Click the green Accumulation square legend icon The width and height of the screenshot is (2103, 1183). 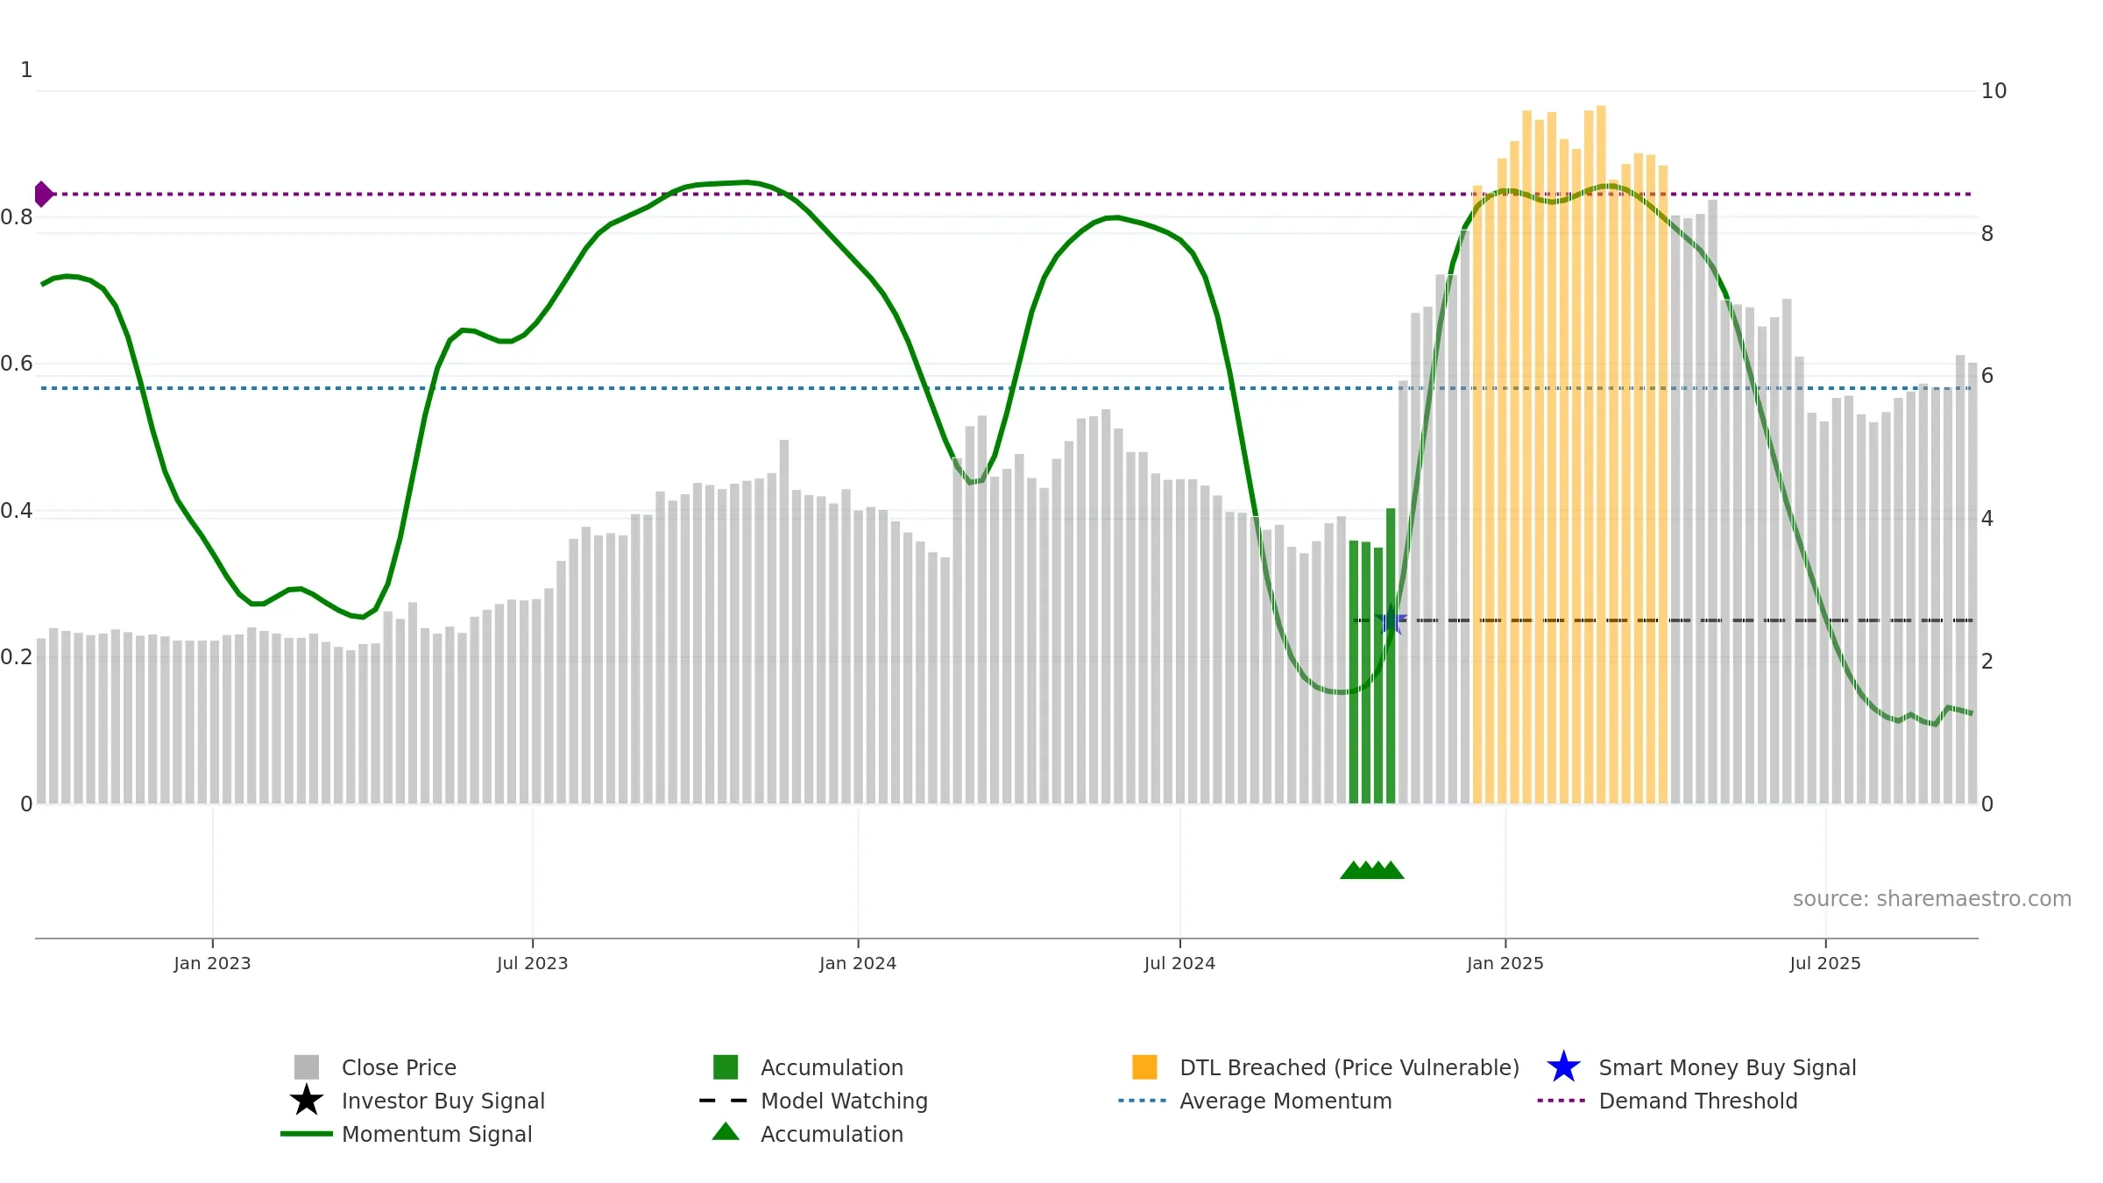click(x=726, y=1066)
